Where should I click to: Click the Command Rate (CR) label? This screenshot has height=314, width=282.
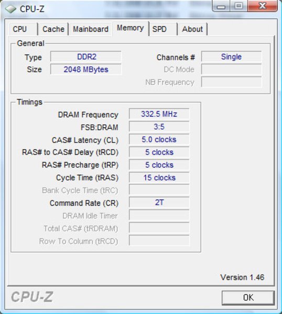84,203
